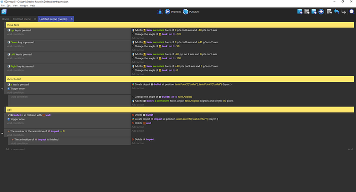This screenshot has width=356, height=192.
Task: Click the debugger icon beside Preview
Action: pos(160,12)
